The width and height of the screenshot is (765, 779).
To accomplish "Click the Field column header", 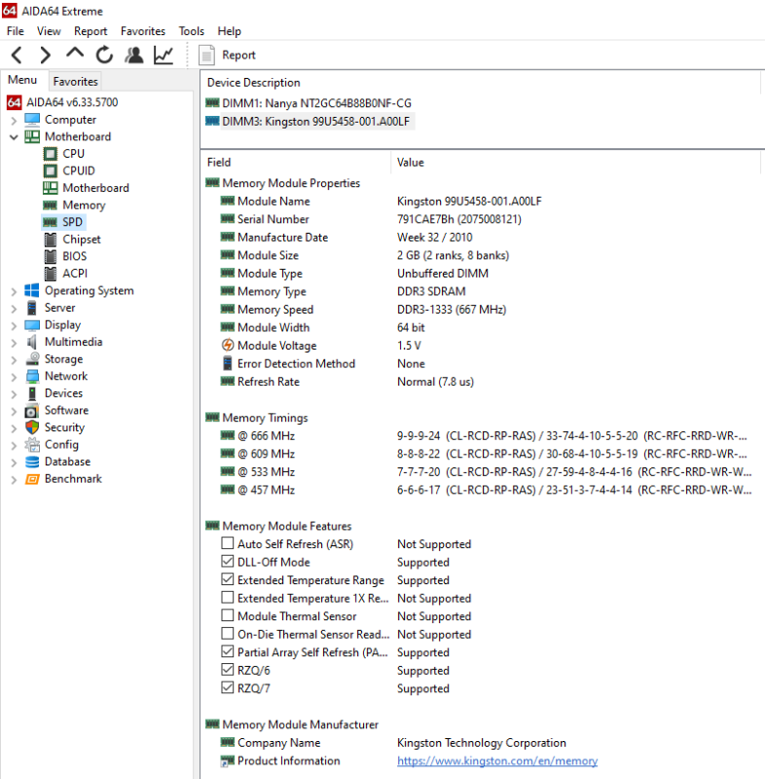I will pos(297,163).
